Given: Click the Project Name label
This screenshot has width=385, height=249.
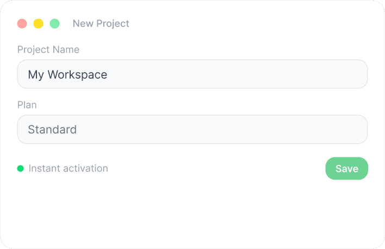Looking at the screenshot, I should pos(48,49).
